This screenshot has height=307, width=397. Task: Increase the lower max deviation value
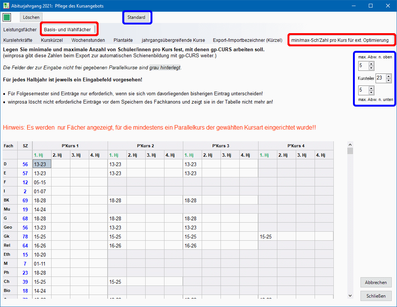click(x=371, y=88)
